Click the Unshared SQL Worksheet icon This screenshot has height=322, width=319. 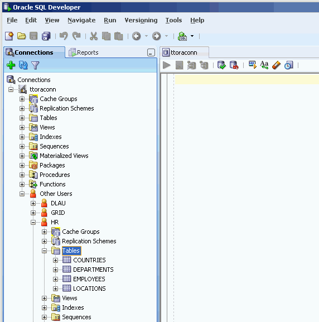point(252,65)
